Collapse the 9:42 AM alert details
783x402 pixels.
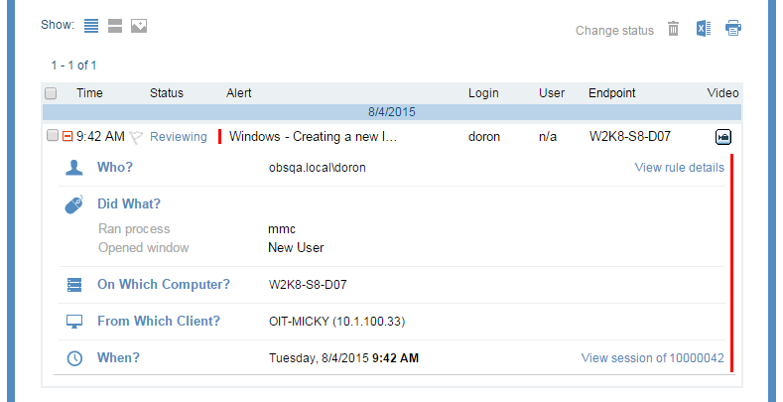[67, 137]
